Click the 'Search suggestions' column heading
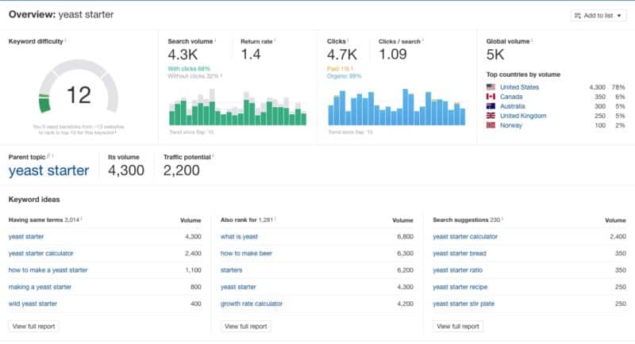The width and height of the screenshot is (635, 344). [460, 220]
